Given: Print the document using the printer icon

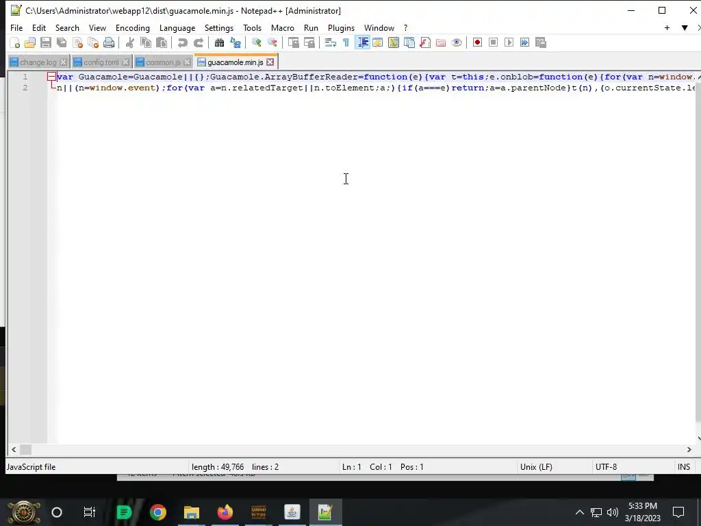Looking at the screenshot, I should pyautogui.click(x=109, y=42).
